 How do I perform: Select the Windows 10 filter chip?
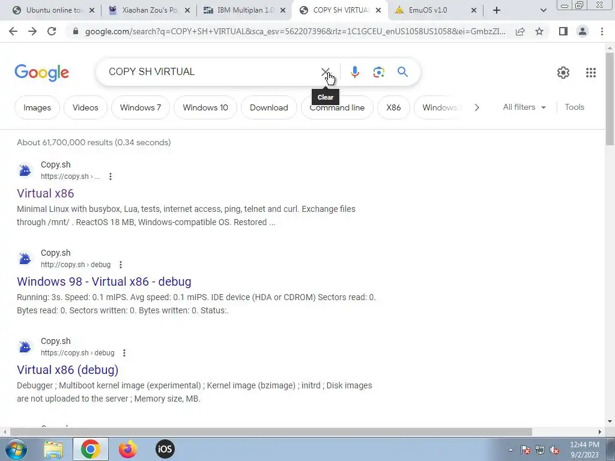coord(205,107)
